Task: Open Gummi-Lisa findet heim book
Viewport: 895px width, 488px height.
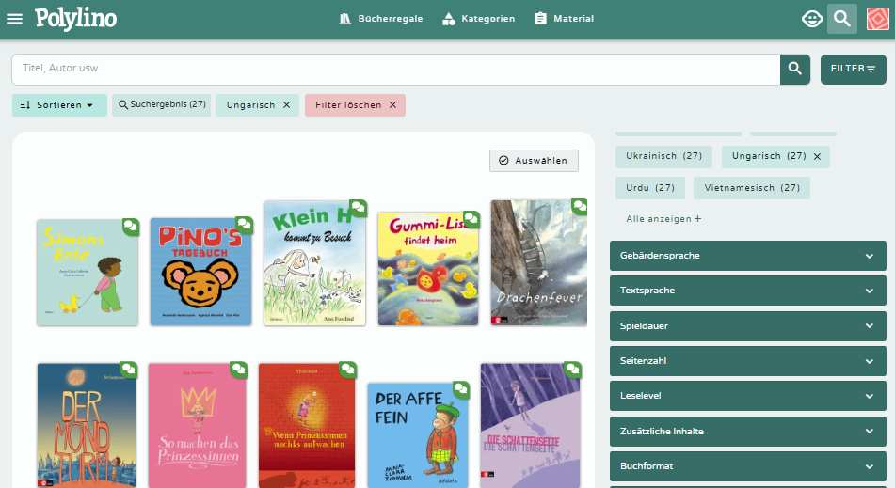Action: [x=428, y=269]
